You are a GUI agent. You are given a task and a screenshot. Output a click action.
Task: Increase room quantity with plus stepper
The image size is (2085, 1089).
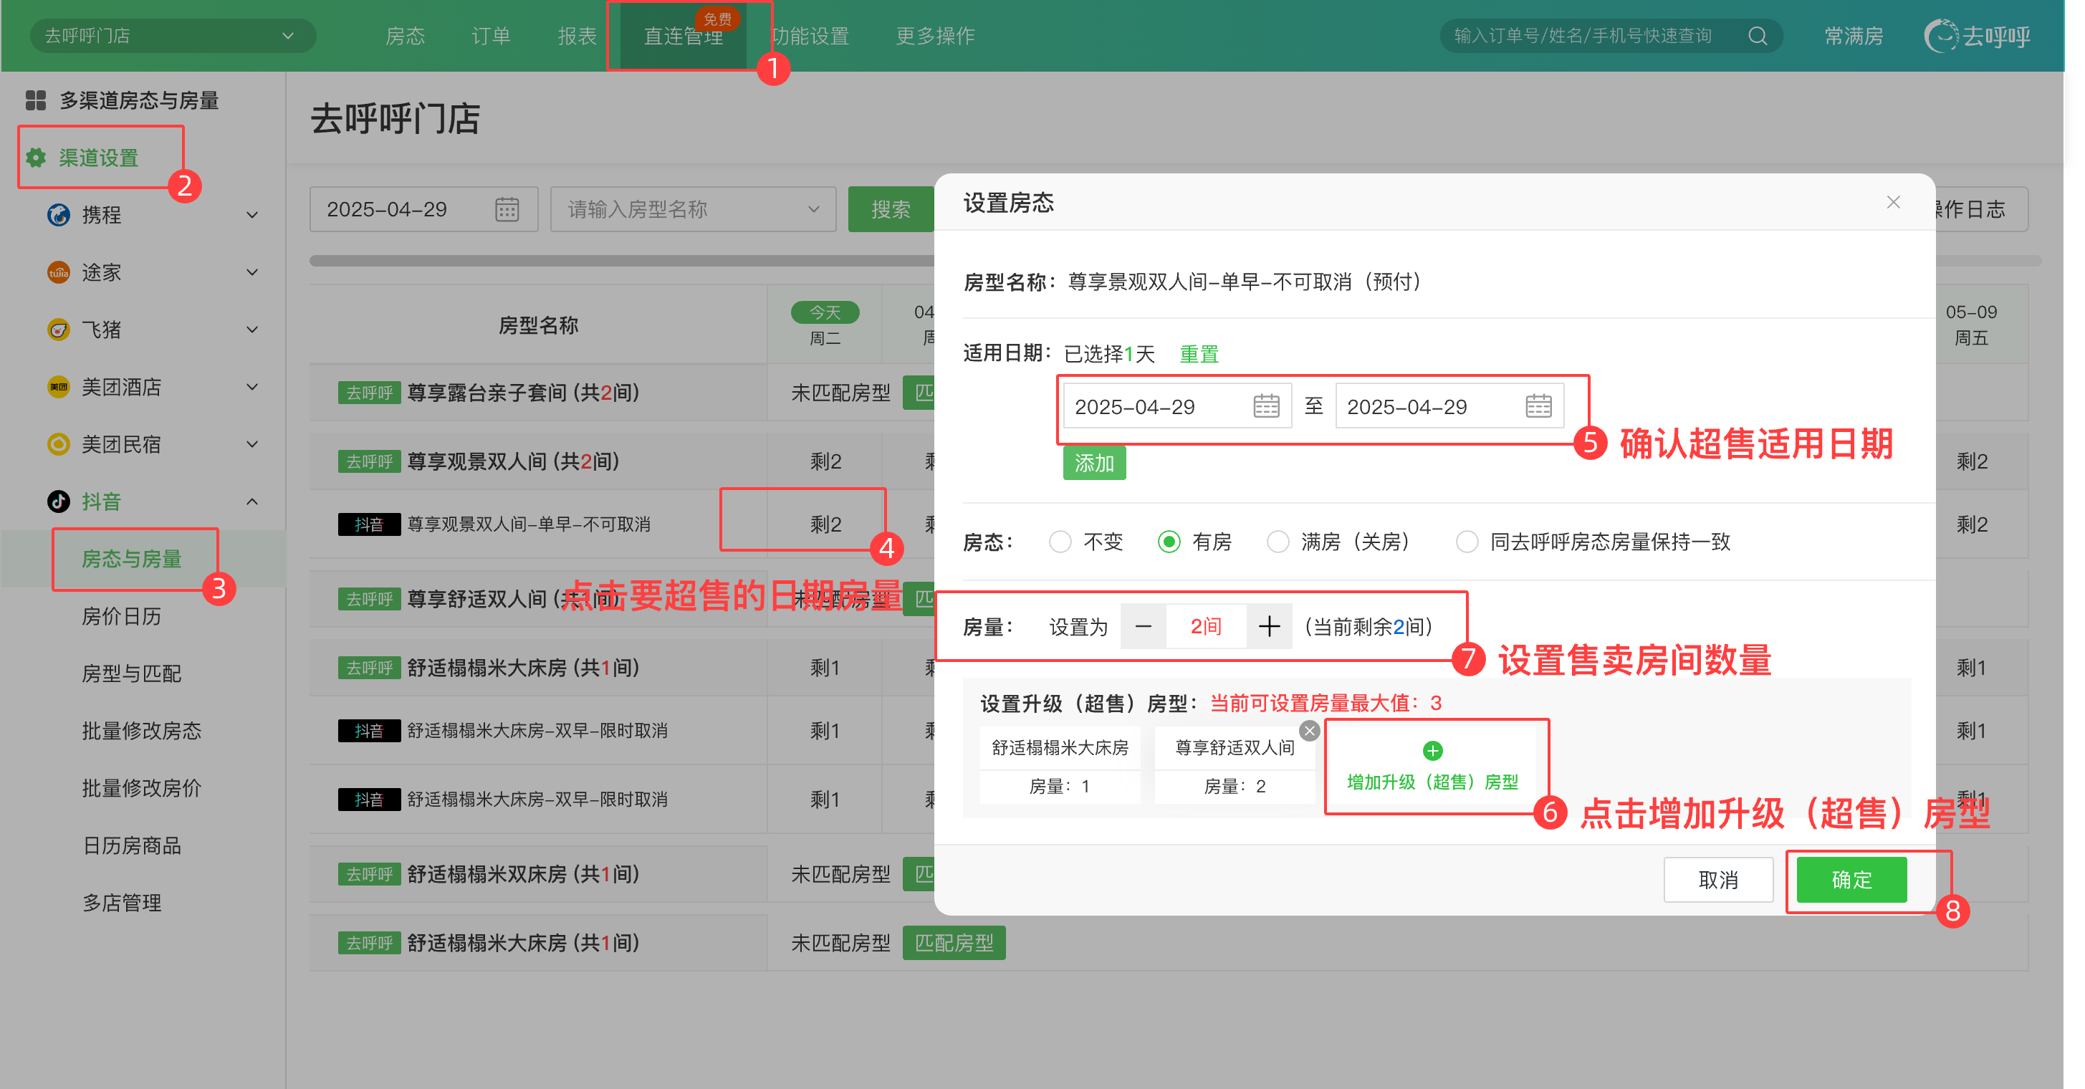[x=1268, y=626]
